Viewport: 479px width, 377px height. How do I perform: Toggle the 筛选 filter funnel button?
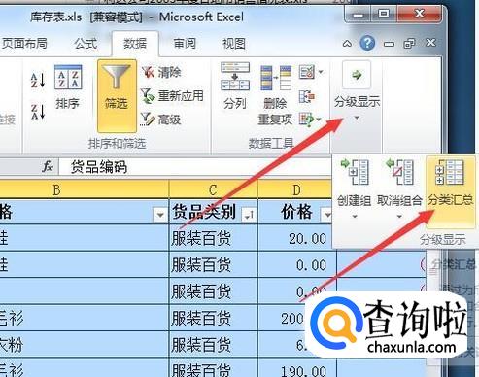coord(117,95)
